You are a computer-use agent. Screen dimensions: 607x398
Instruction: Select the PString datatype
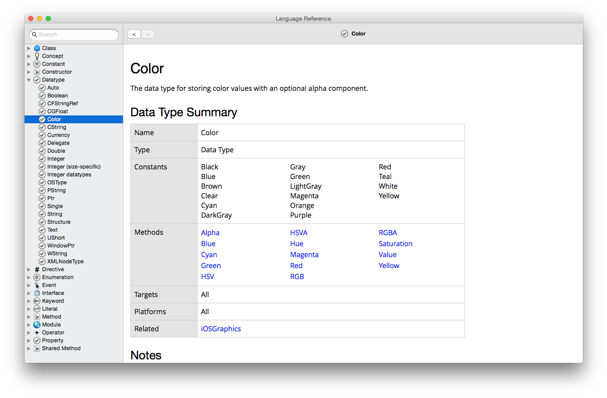click(x=57, y=190)
